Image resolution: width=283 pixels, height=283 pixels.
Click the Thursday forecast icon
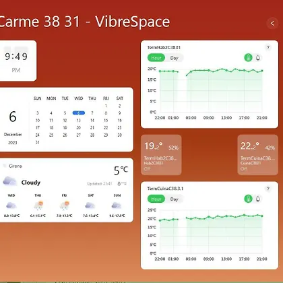click(38, 206)
